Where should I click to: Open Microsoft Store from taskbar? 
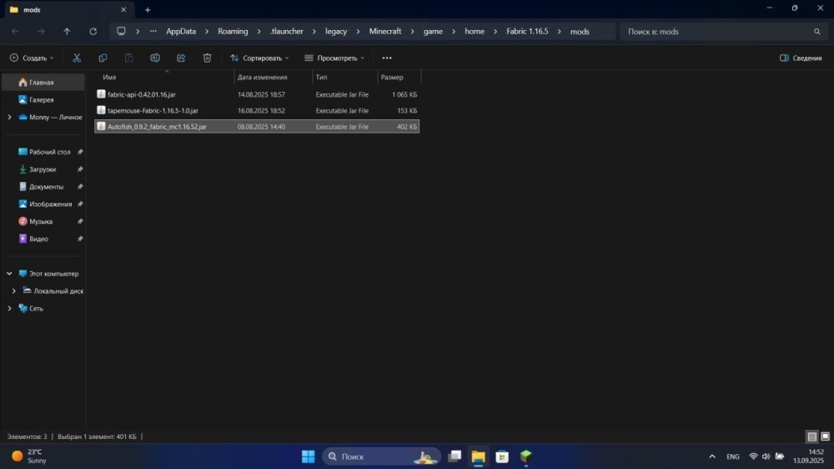502,456
